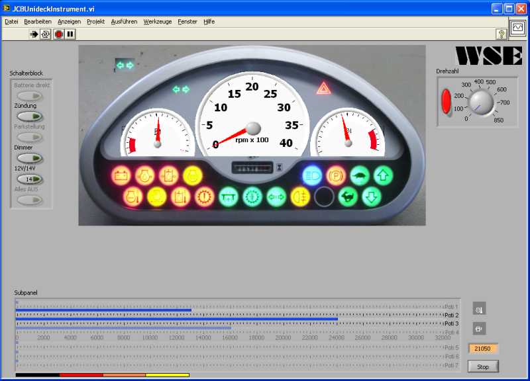The image size is (530, 381).
Task: Toggle the Batterie direkt switch
Action: coord(30,96)
